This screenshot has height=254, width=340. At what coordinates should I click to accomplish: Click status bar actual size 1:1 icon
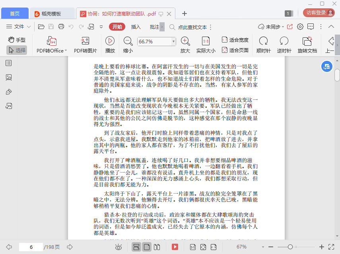[193, 247]
